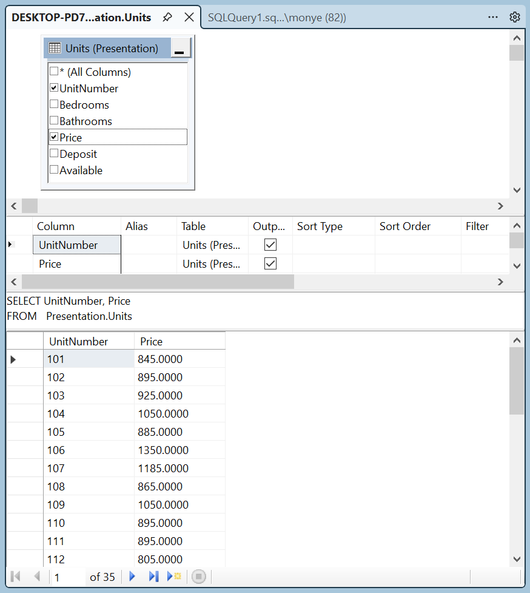Select the Price results column header
Screen dimensions: 530x593
[x=180, y=341]
